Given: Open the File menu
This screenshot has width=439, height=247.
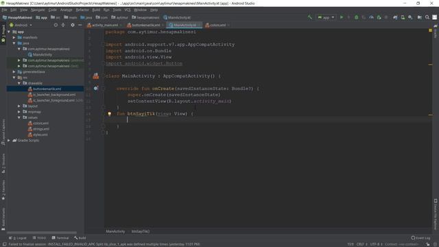Looking at the screenshot, I should click(x=5, y=10).
